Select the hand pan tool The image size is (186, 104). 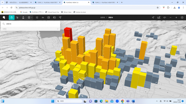coord(12,17)
